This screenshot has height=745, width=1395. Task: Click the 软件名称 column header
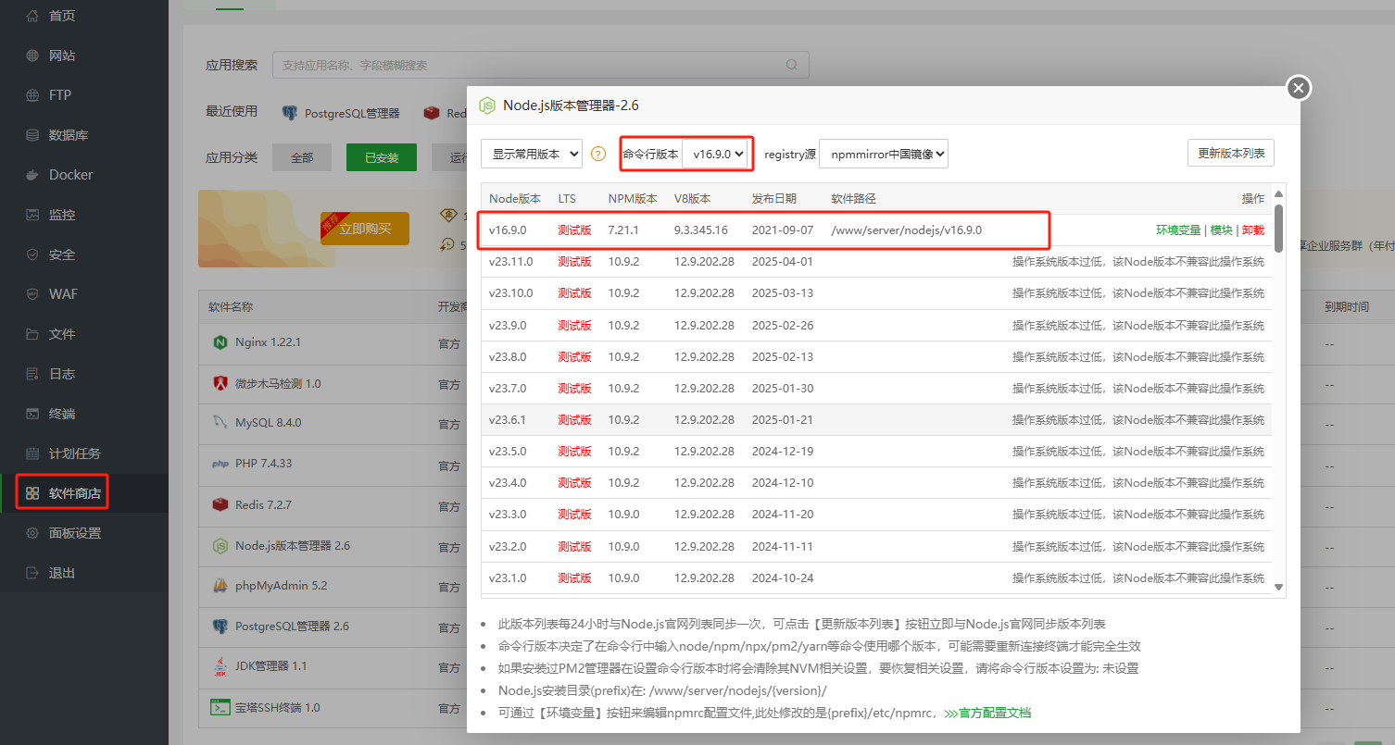coord(231,306)
